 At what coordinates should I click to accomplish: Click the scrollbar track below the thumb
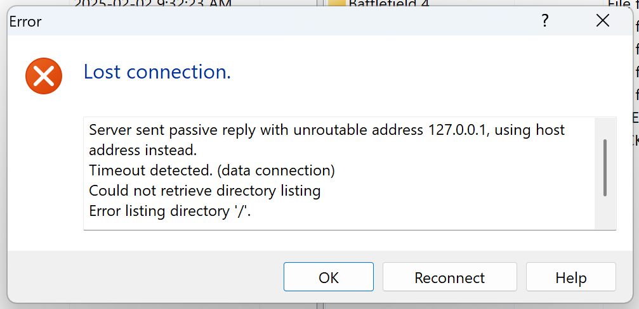pos(605,213)
